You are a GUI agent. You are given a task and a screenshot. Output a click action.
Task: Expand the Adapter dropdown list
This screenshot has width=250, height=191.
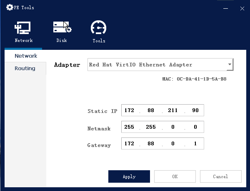[229, 65]
